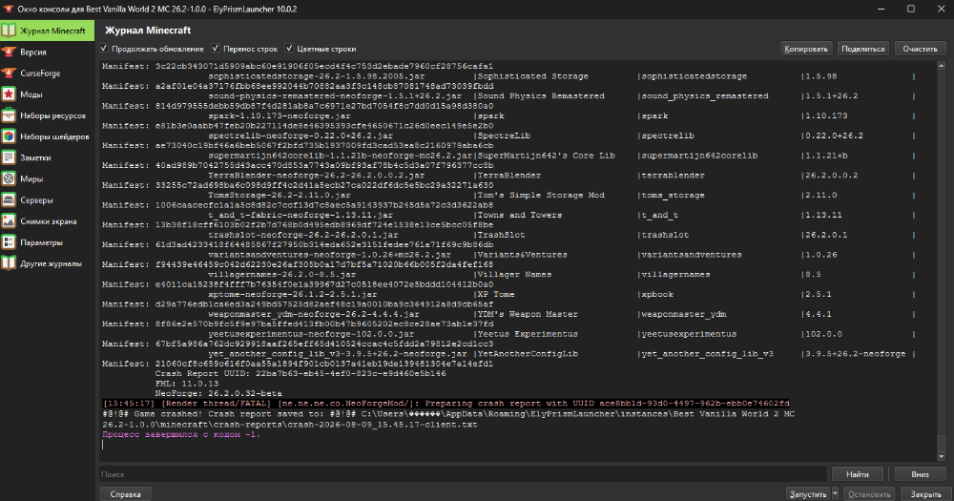This screenshot has width=954, height=501.
Task: Click the Найти search button
Action: click(x=858, y=474)
